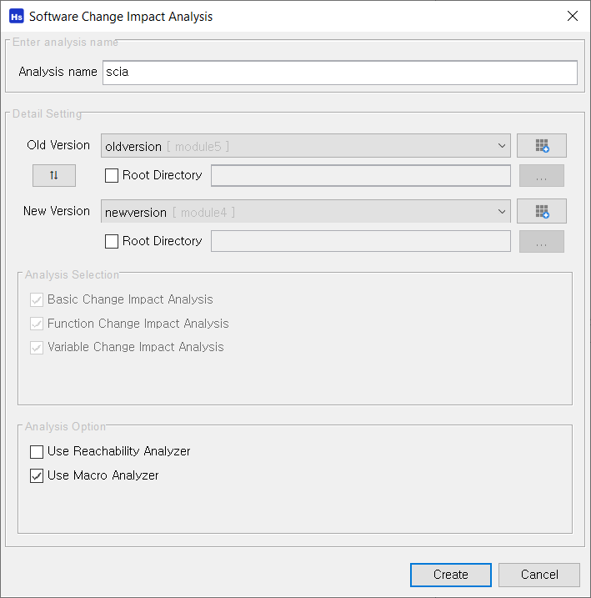Open the New Version newversion dropdown
The height and width of the screenshot is (598, 591).
(x=306, y=211)
